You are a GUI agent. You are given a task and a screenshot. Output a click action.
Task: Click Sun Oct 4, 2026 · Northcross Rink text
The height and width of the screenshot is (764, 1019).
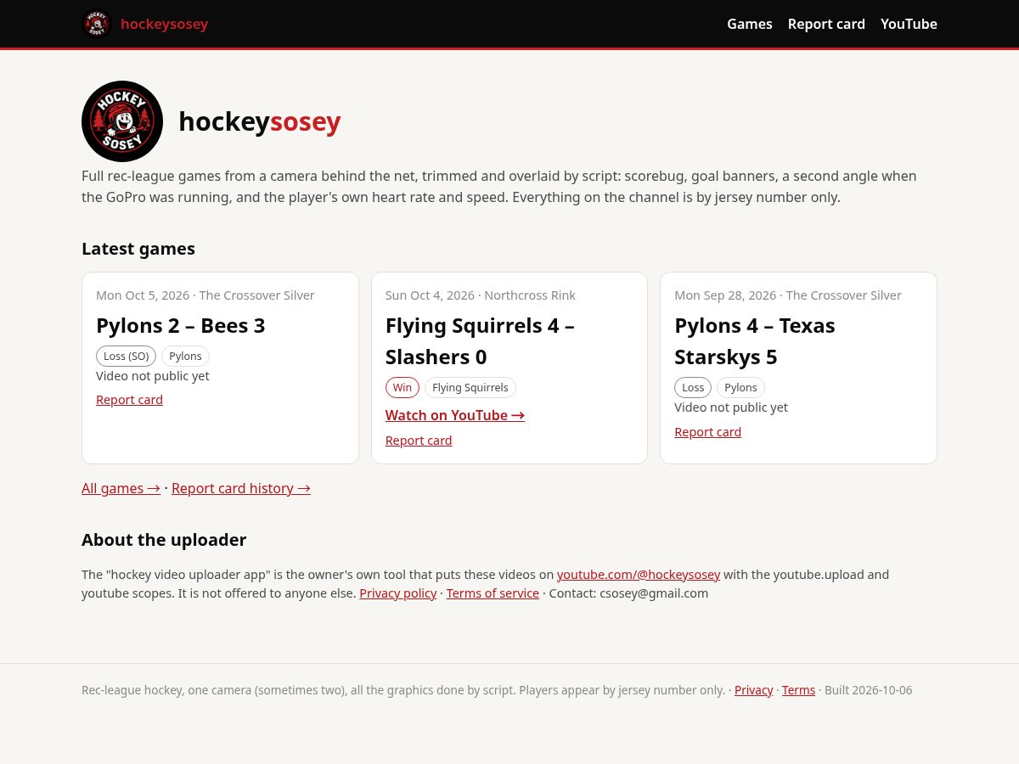coord(481,295)
